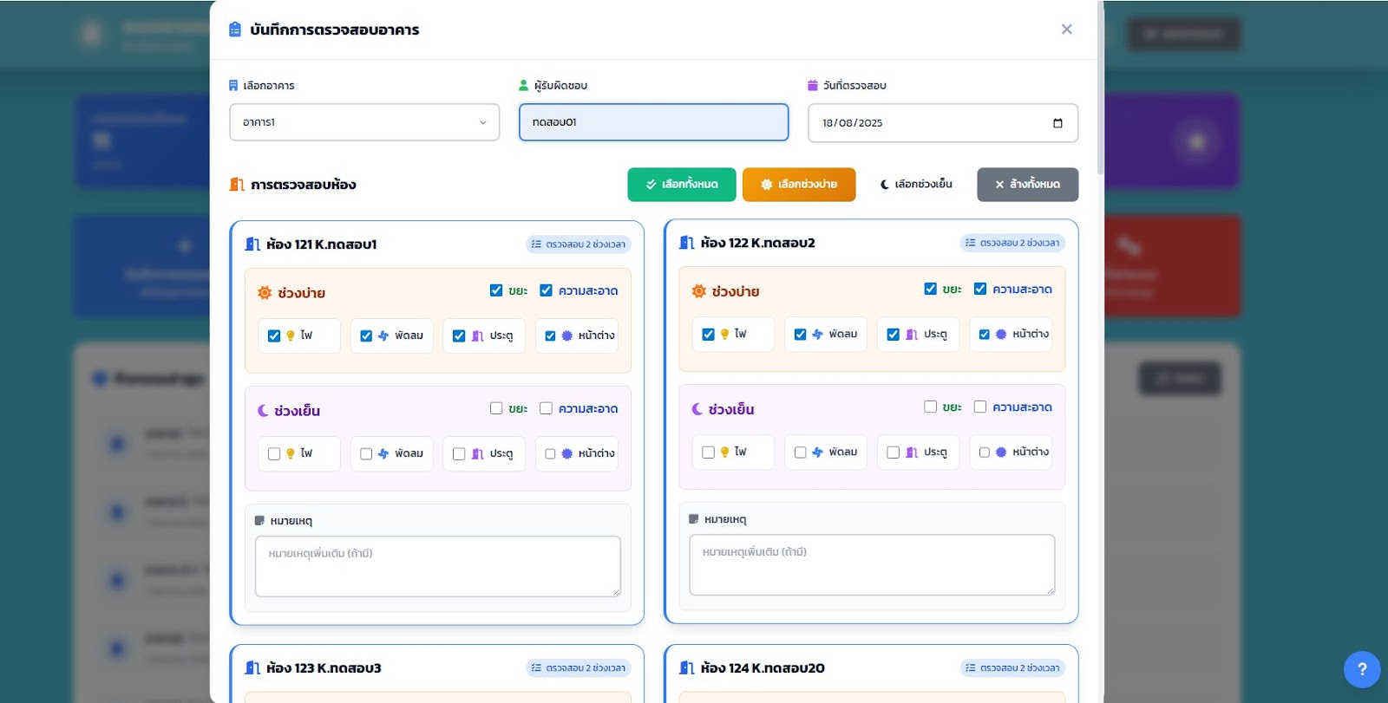Close the บันทึกการตรวจสอบอาคาร dialog with X
1388x703 pixels.
(1066, 29)
